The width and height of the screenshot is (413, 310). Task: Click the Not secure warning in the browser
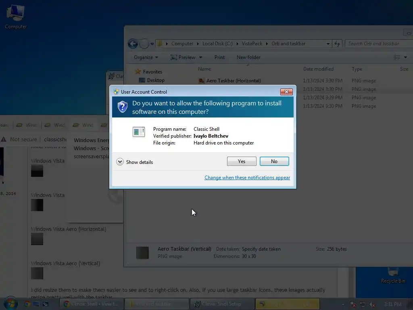[19, 139]
